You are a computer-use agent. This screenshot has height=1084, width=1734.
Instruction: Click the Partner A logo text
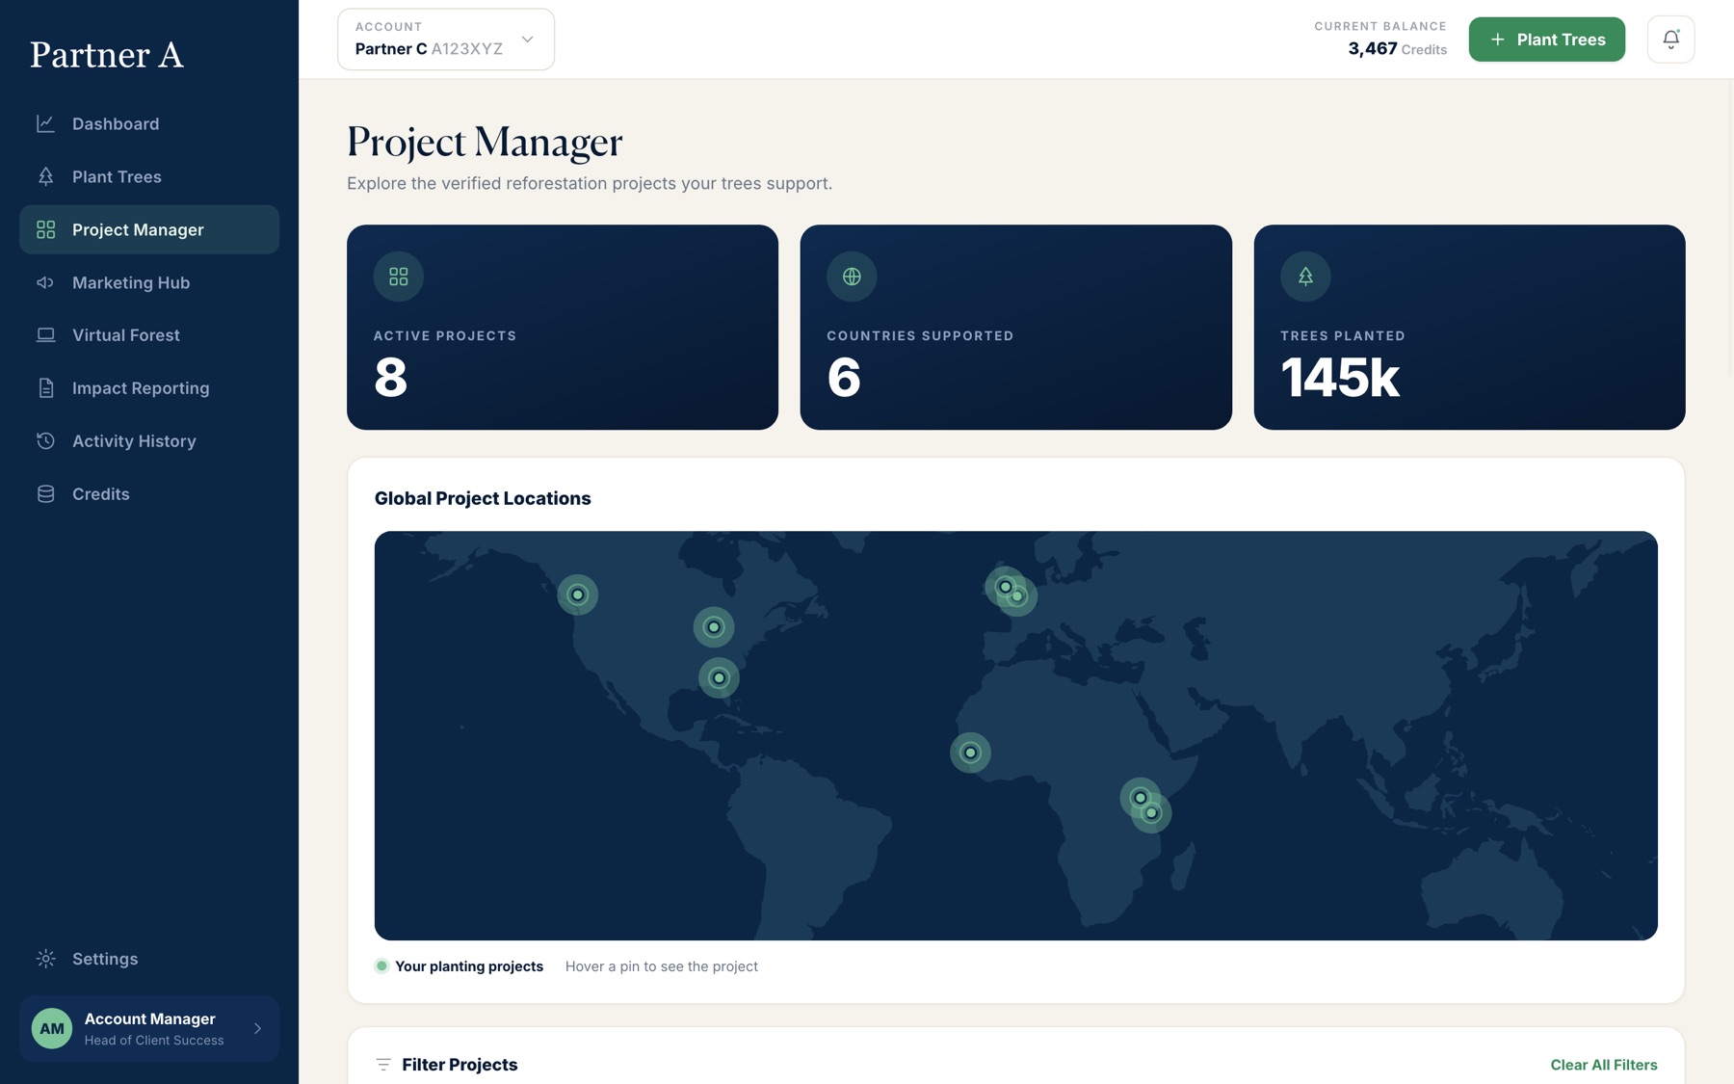pyautogui.click(x=107, y=55)
